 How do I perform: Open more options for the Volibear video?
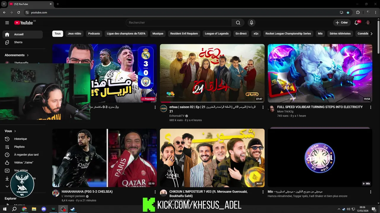370,107
